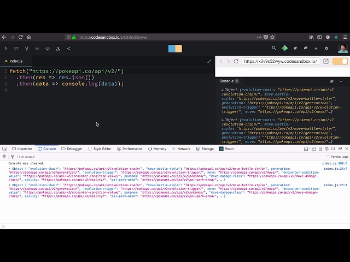350x262 pixels.
Task: Share the sandbox
Action: pos(68,49)
